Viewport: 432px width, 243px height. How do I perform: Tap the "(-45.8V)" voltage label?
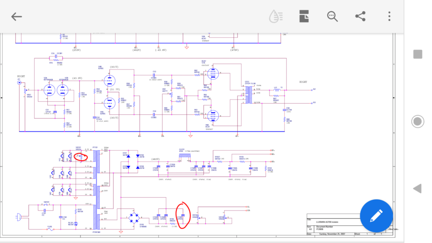[x=161, y=50]
